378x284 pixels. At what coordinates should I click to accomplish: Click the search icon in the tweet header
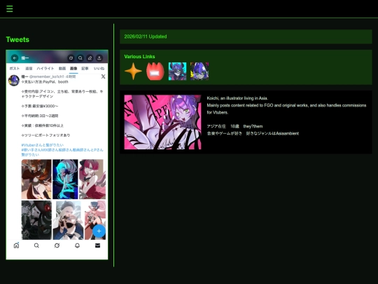point(80,58)
